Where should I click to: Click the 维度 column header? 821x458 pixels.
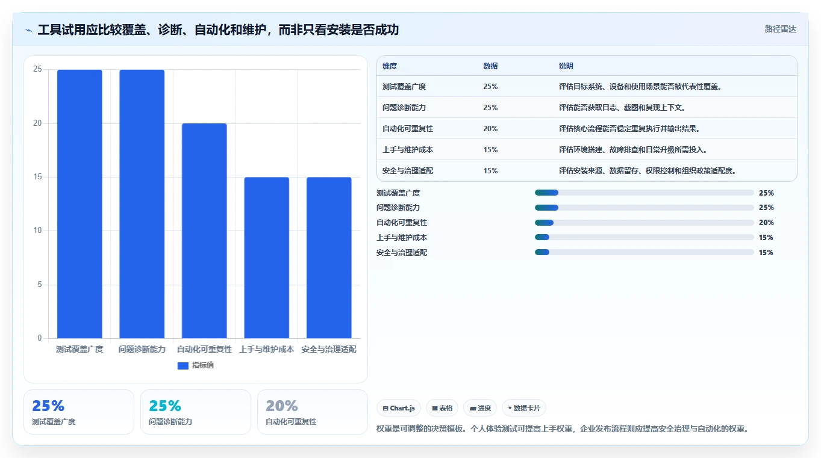(390, 66)
